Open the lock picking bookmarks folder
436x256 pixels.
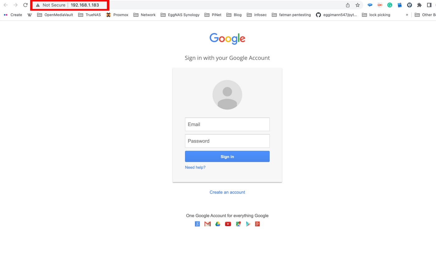click(x=376, y=15)
